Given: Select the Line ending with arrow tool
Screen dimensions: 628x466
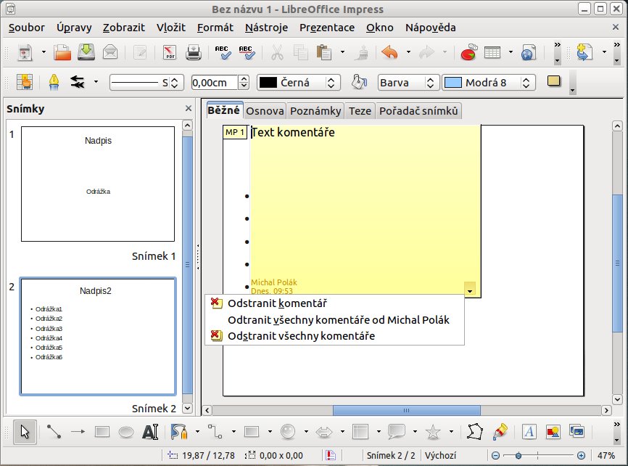Looking at the screenshot, I should coord(78,432).
